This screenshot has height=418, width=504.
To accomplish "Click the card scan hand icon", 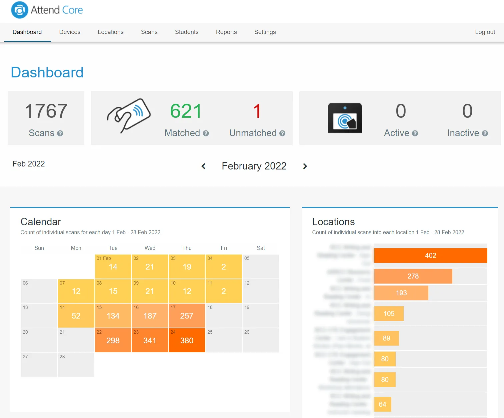I will 129,116.
